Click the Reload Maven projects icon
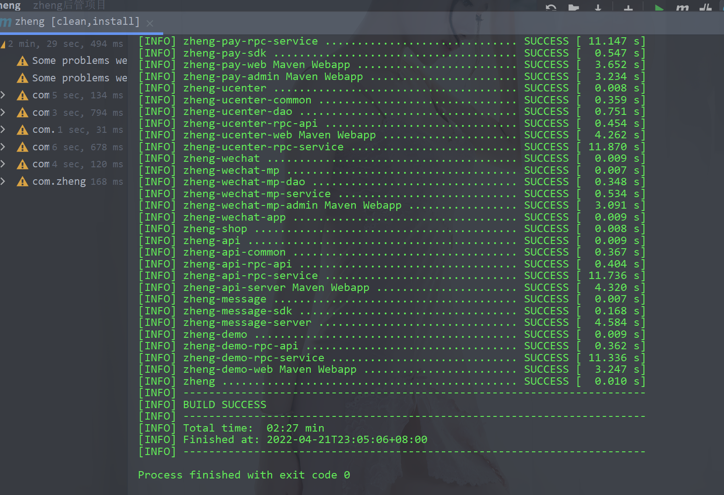The image size is (724, 495). 551,8
